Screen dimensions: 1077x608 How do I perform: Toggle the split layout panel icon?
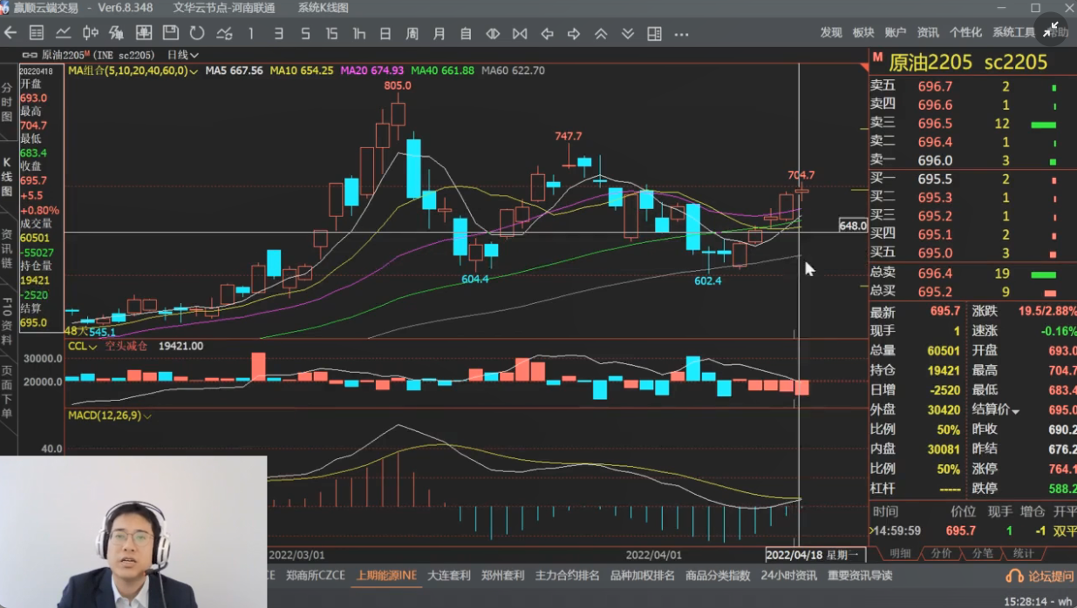click(x=654, y=34)
